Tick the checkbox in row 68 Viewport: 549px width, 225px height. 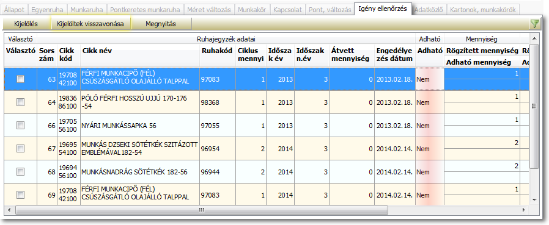(21, 171)
